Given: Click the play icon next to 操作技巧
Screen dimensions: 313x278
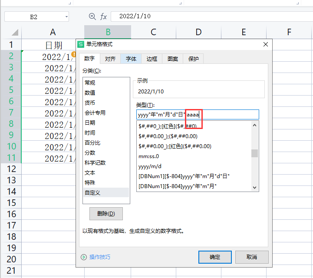Looking at the screenshot, I should click(84, 257).
